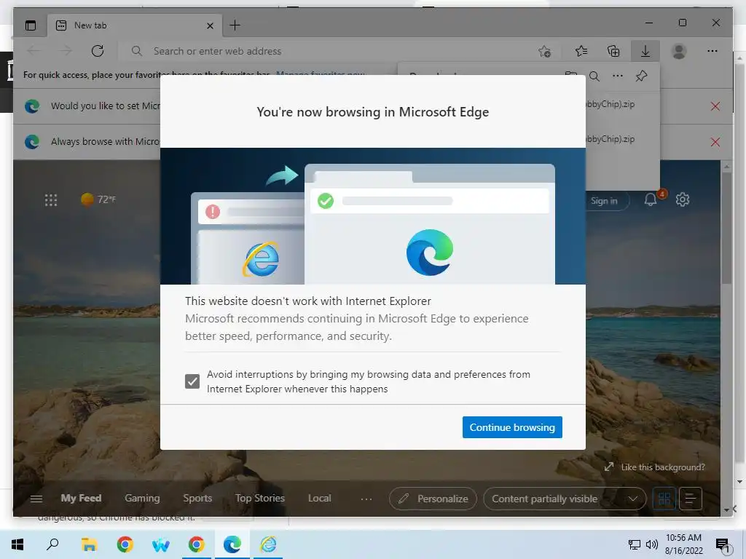746x559 pixels.
Task: Select the My Feed tab
Action: click(x=81, y=498)
